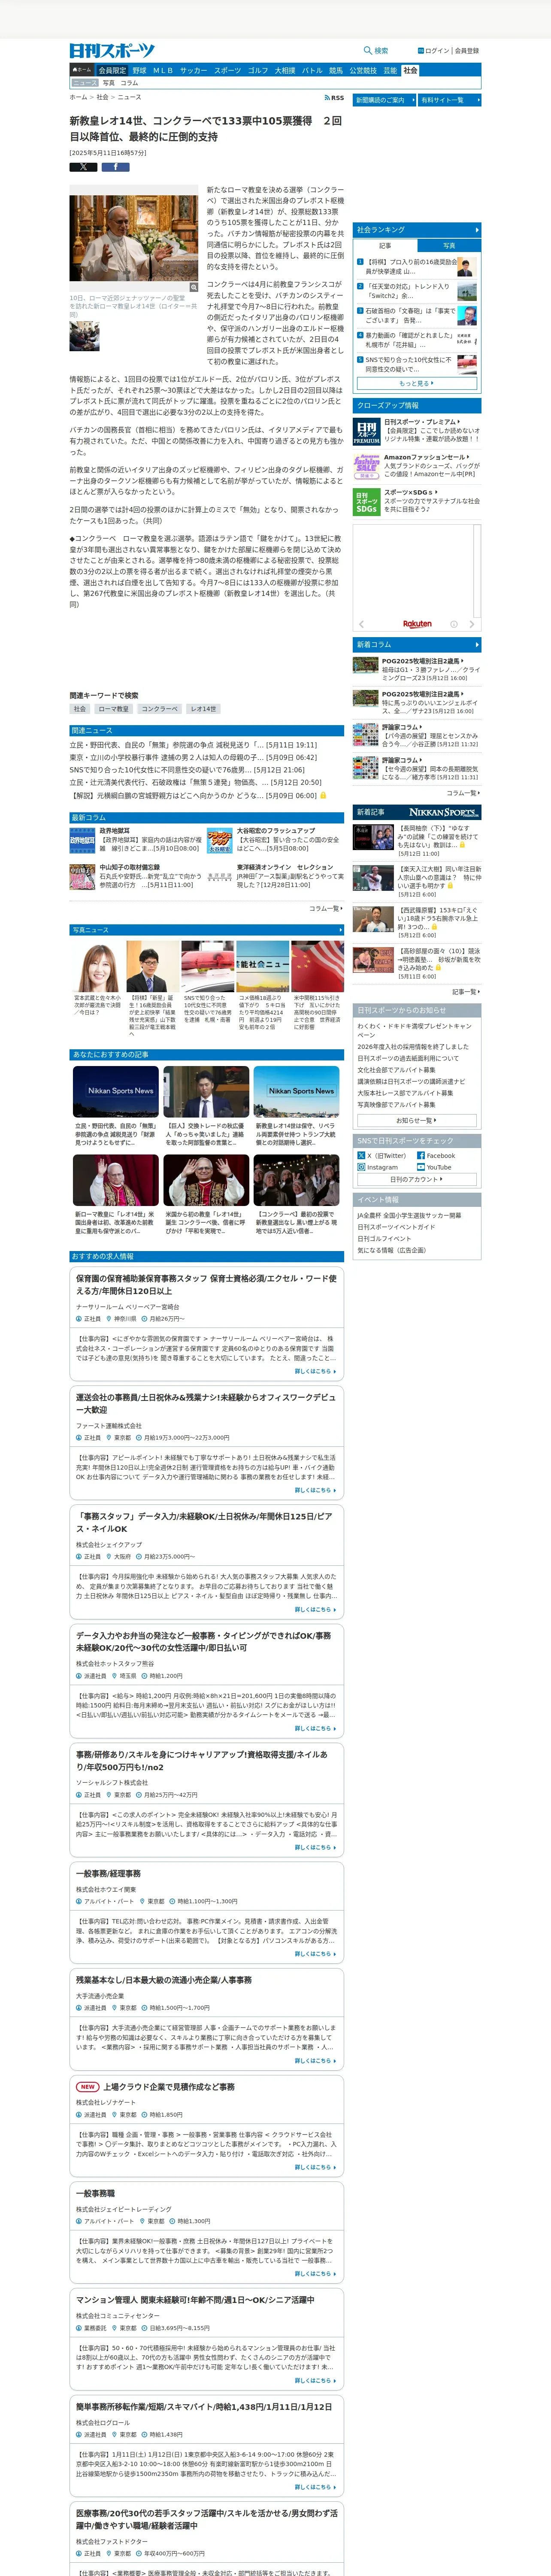
Task: Select the 記事 ranking tab
Action: (385, 245)
